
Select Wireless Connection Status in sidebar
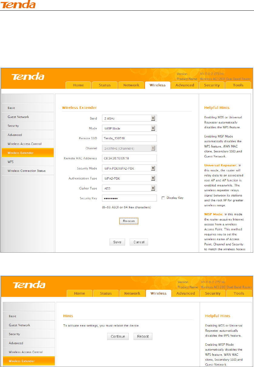pyautogui.click(x=28, y=171)
